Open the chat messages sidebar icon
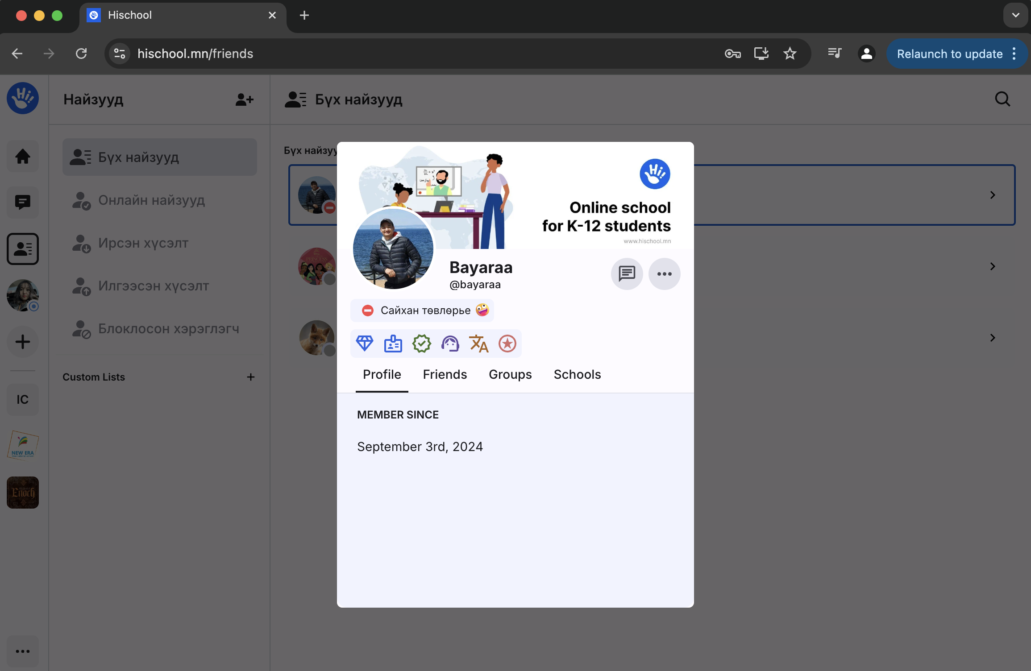The height and width of the screenshot is (671, 1031). (x=22, y=202)
